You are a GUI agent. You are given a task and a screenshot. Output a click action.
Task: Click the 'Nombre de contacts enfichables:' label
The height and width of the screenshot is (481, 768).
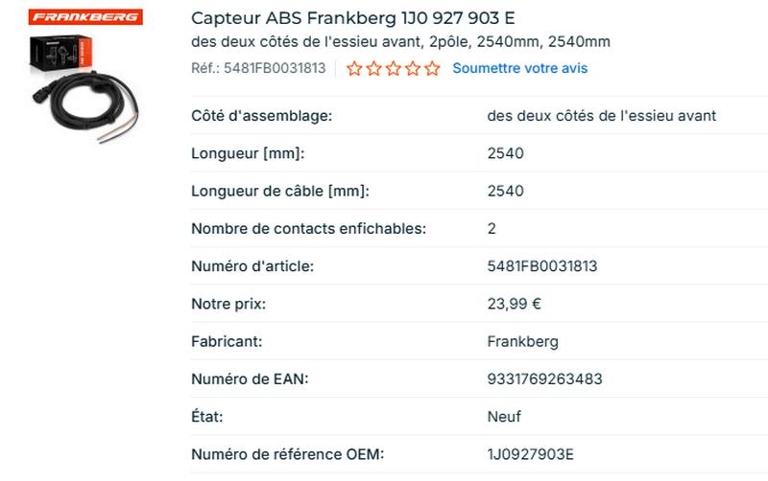pyautogui.click(x=308, y=229)
